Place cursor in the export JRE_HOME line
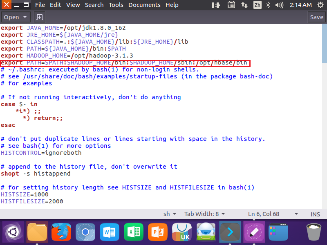Image resolution: width=327 pixels, height=245 pixels. (59, 35)
